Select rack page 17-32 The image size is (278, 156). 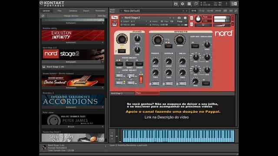pyautogui.click(x=202, y=11)
